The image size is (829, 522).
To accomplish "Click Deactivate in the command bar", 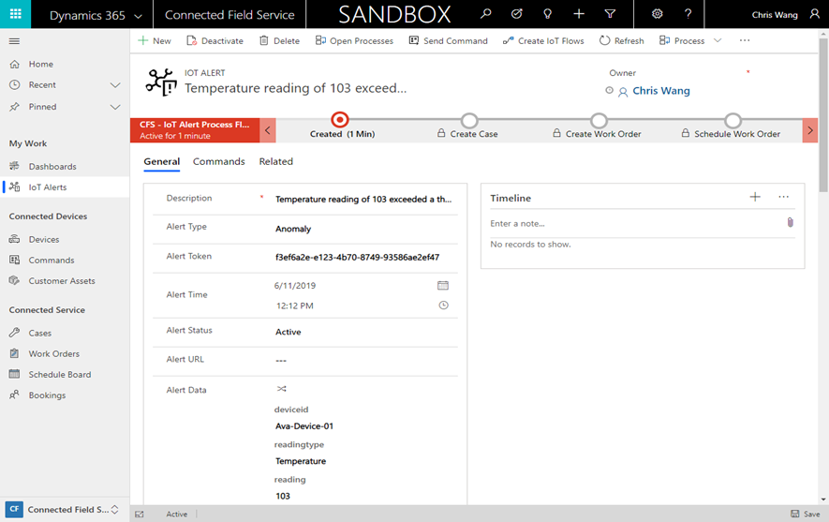I will 215,40.
